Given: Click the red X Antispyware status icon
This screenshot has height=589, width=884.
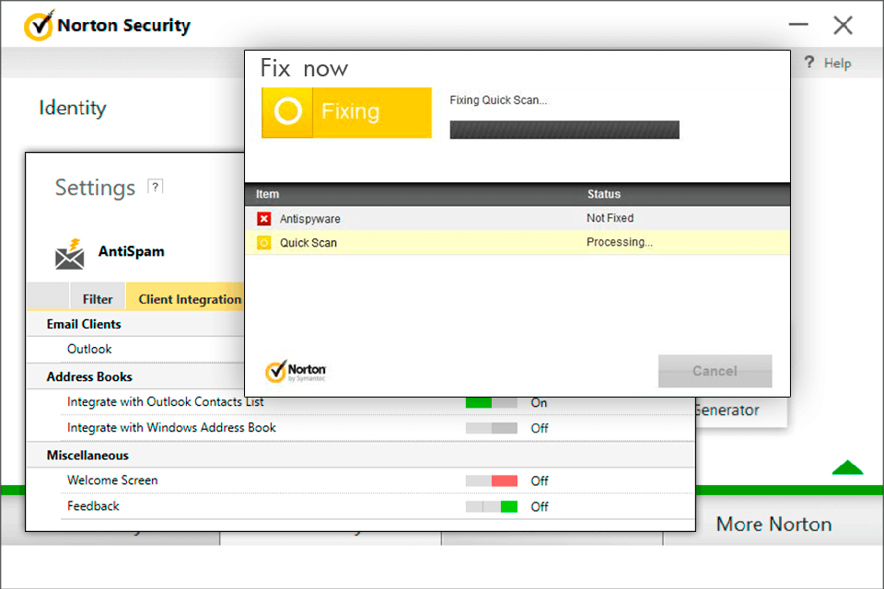Looking at the screenshot, I should pyautogui.click(x=264, y=219).
